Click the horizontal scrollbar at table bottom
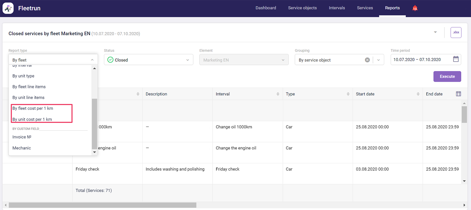The width and height of the screenshot is (471, 210). 102,205
